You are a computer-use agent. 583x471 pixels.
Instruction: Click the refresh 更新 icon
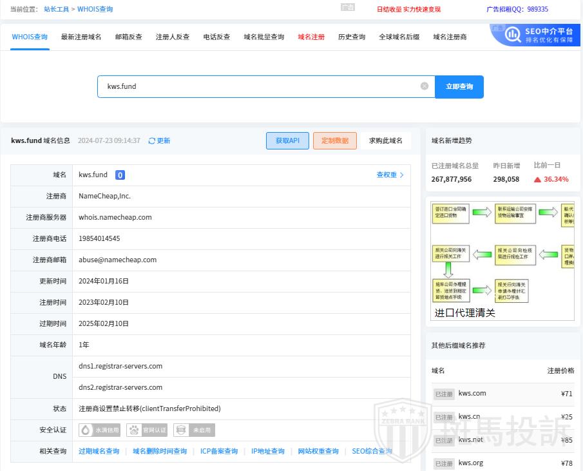click(x=152, y=140)
